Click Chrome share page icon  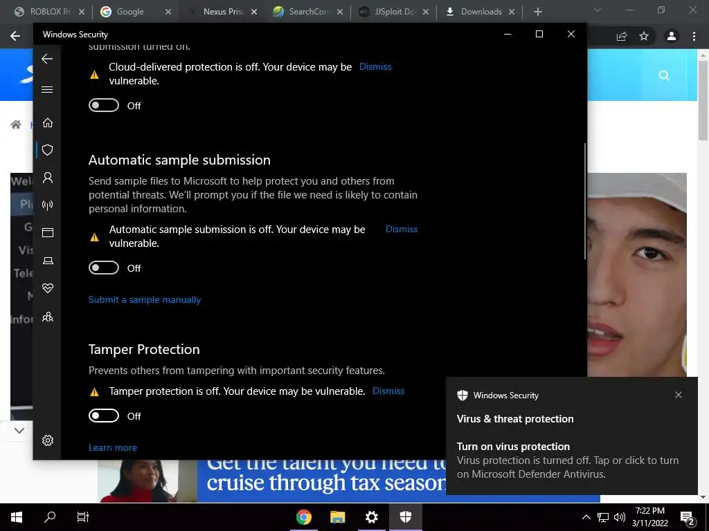(622, 36)
